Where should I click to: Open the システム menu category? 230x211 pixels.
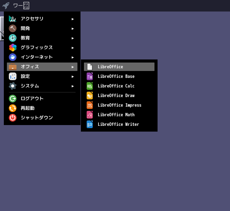pyautogui.click(x=42, y=86)
